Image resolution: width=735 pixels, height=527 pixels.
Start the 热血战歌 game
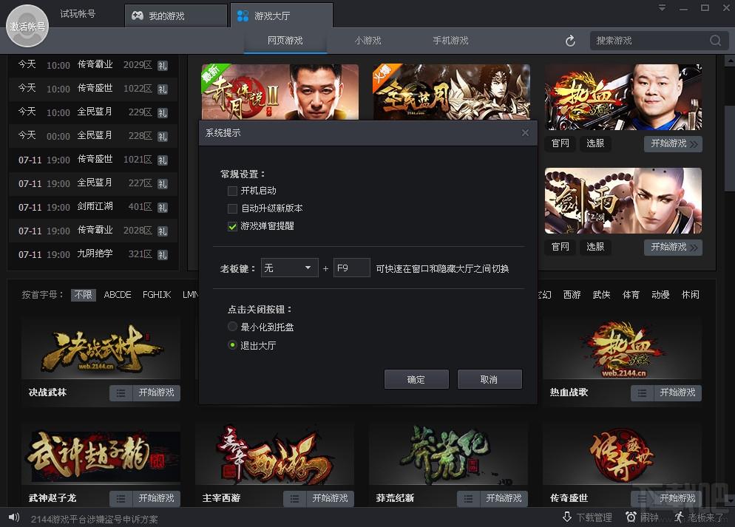click(x=677, y=393)
